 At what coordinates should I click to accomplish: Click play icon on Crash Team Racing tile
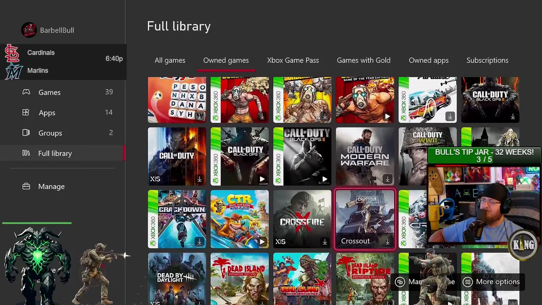coord(262,242)
